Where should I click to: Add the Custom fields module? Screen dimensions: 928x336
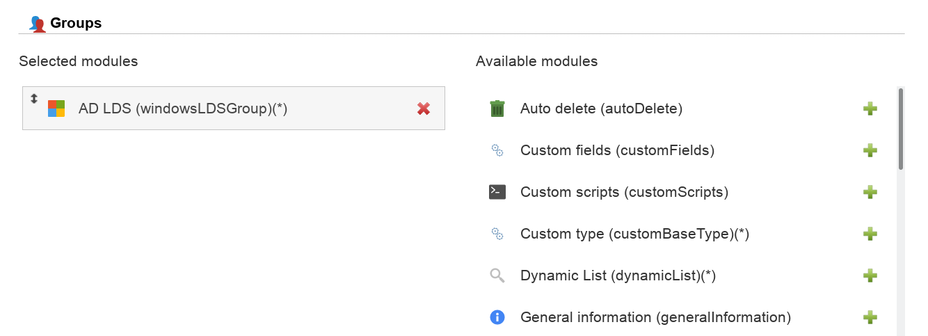870,151
